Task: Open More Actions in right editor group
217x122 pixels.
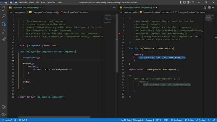Action: point(213,8)
